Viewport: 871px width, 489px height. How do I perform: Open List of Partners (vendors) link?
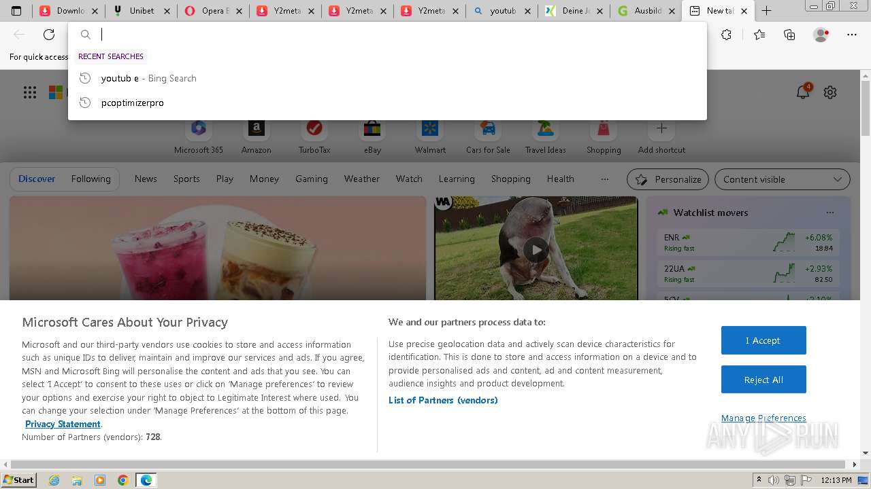[x=443, y=400]
